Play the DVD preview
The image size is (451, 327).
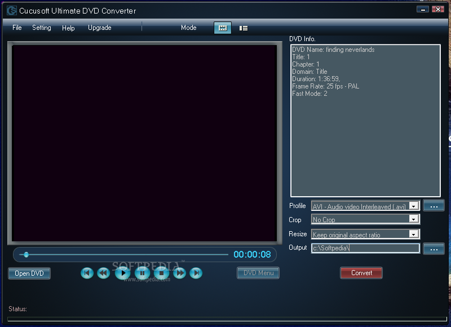tap(123, 273)
